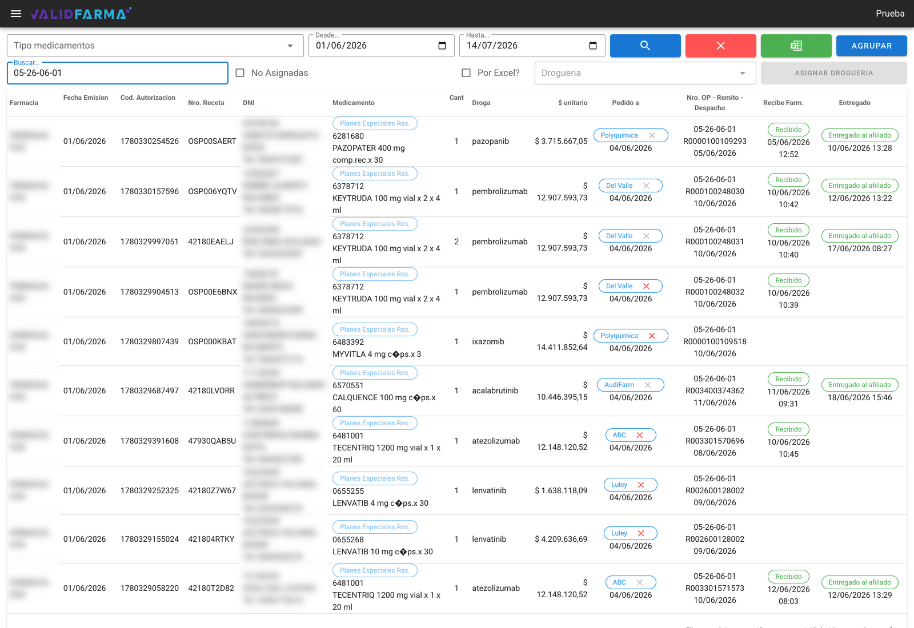Click the ValidFarma logo
914x628 pixels.
(81, 14)
